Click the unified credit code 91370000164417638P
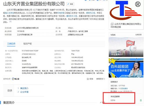This screenshot has height=106, width=145. (30, 51)
